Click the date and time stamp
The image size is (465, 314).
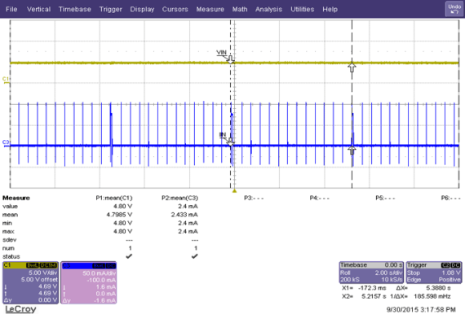[421, 310]
